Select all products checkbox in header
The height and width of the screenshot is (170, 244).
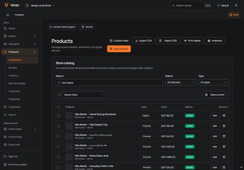coord(59,107)
